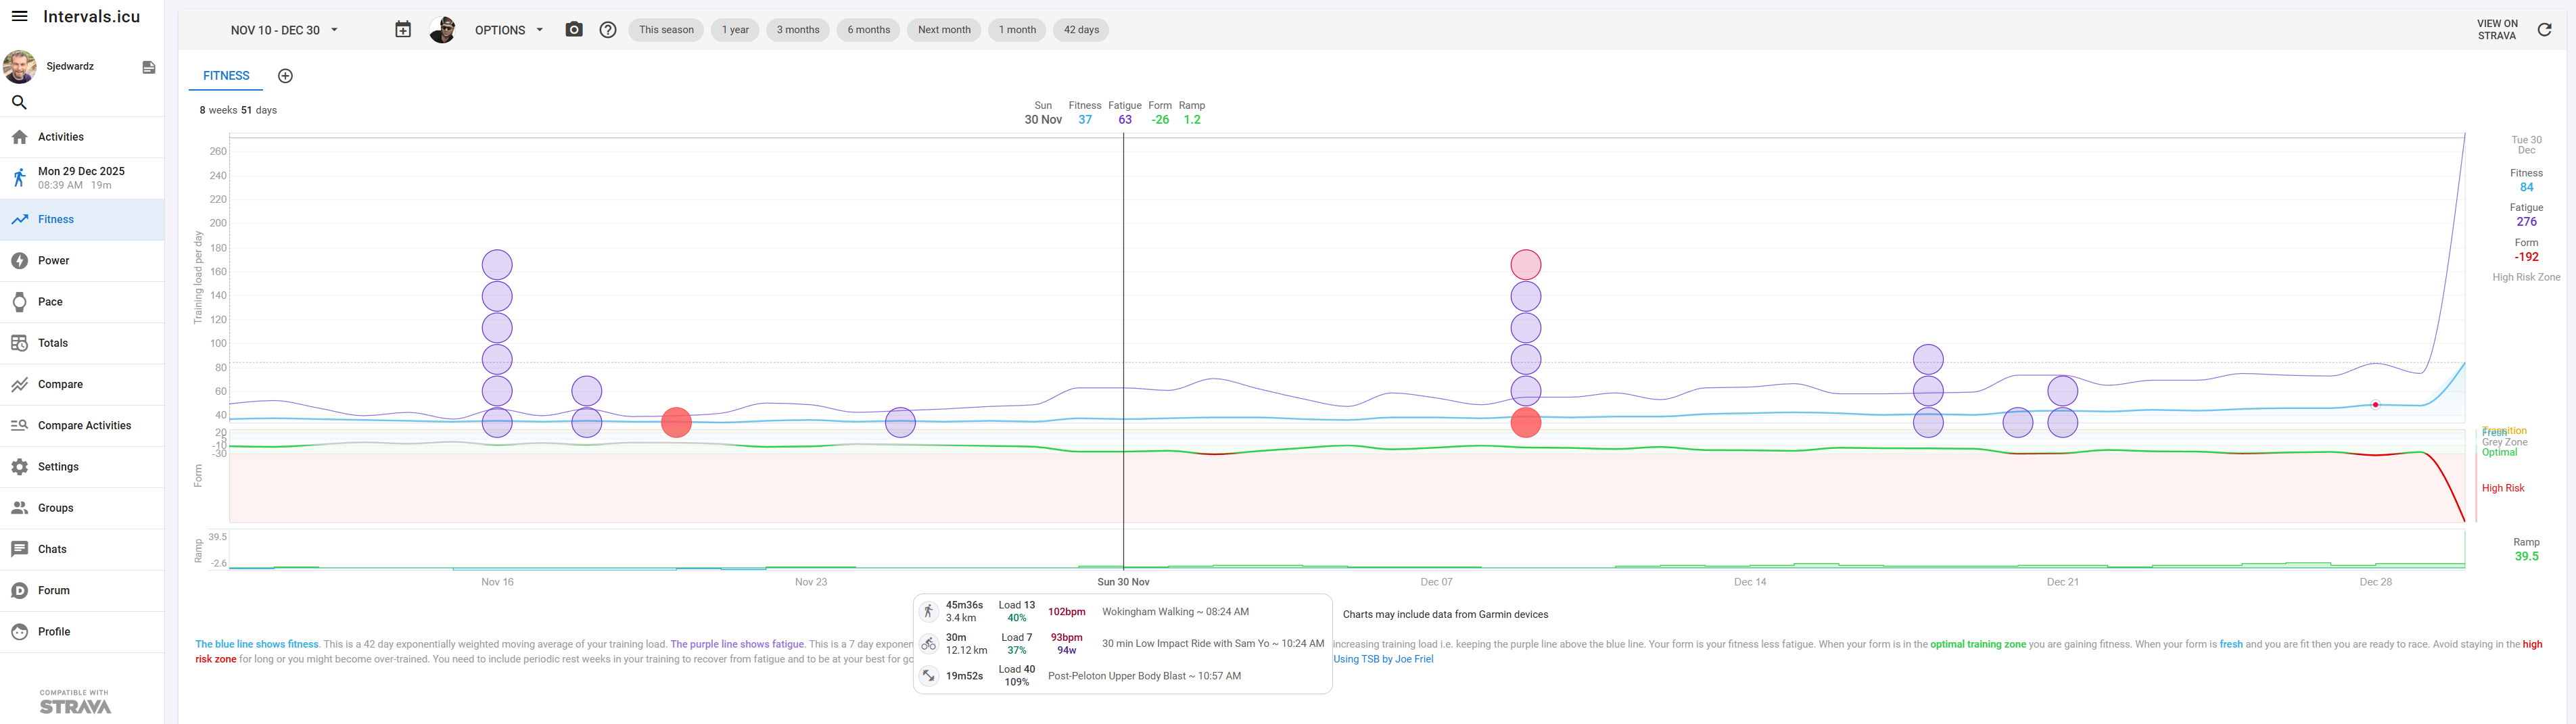This screenshot has width=2576, height=724.
Task: Open Compare Activities in sidebar
Action: pos(84,426)
